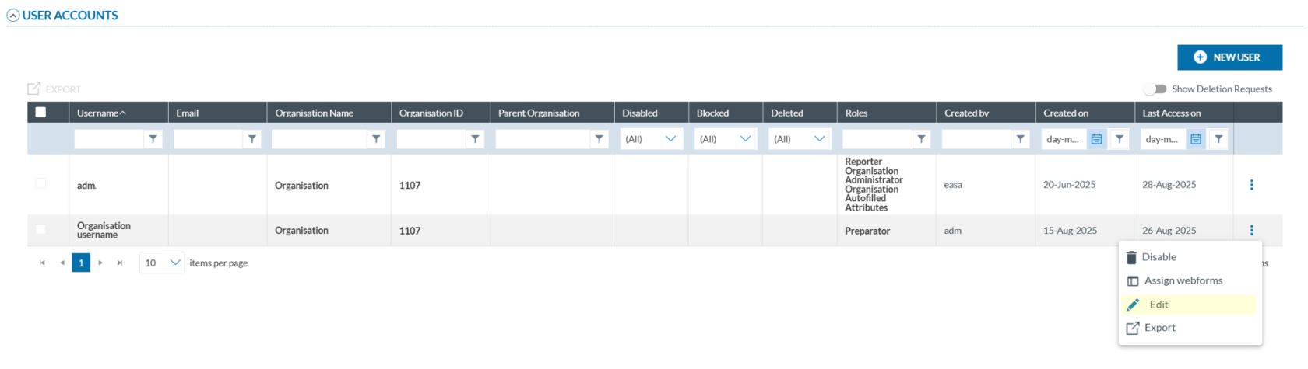
Task: Check the select-all checkbox in header
Action: pos(40,113)
